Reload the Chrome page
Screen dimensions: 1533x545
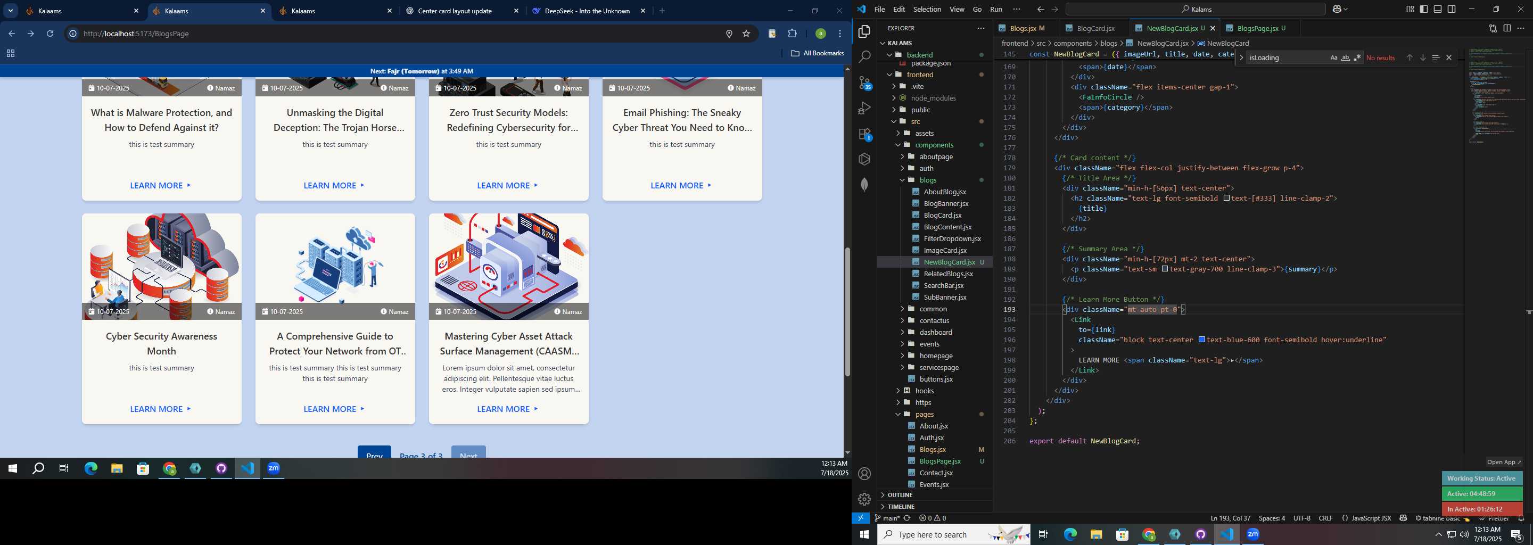50,34
